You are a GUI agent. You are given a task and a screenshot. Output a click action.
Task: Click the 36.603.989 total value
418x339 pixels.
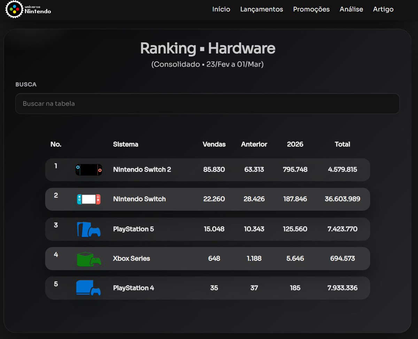coord(342,199)
